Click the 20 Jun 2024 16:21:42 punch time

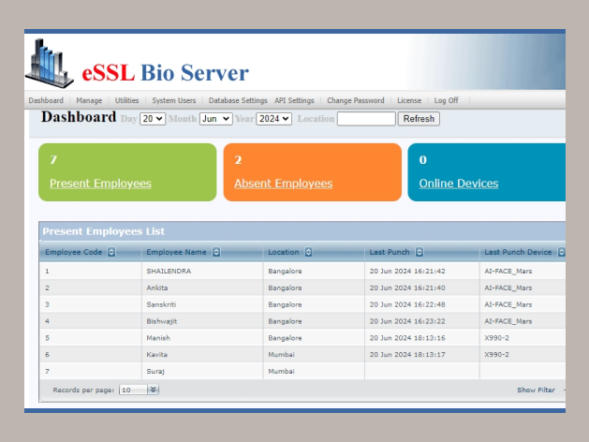tap(407, 272)
